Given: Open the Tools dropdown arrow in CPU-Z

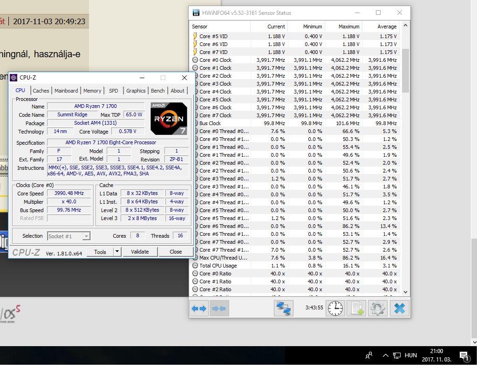Looking at the screenshot, I should [117, 252].
